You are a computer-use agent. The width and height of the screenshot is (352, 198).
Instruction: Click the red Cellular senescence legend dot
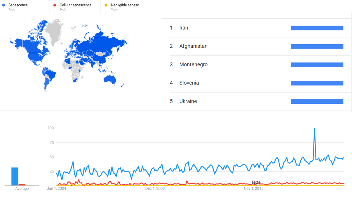pyautogui.click(x=55, y=5)
